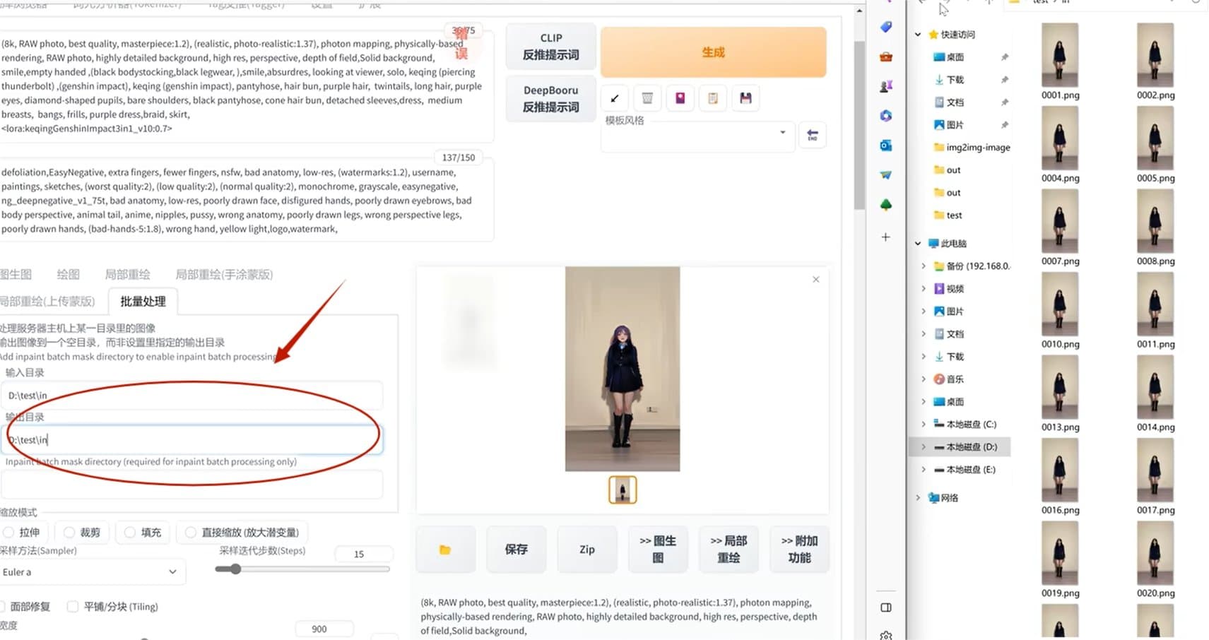The image size is (1209, 640).
Task: Click the END back-arrow icon beside 模板风格
Action: 813,135
